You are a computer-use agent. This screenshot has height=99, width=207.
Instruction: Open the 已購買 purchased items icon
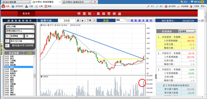[191, 6]
